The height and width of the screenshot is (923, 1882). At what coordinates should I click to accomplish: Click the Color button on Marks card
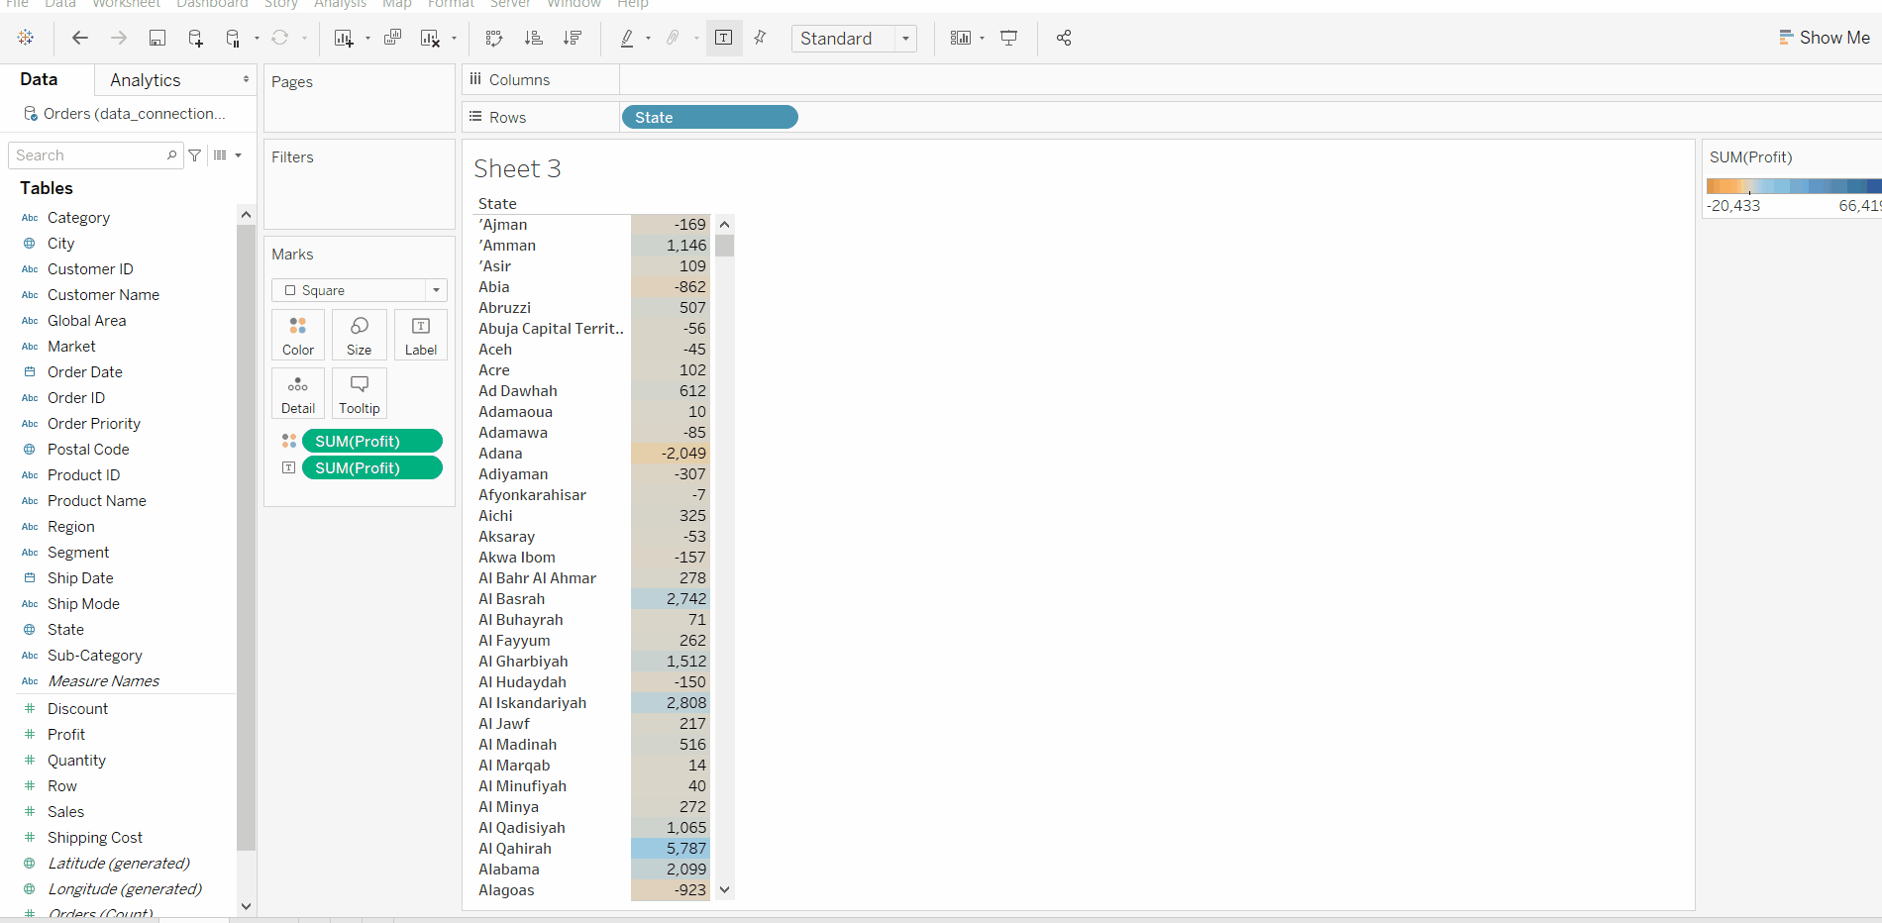click(298, 335)
